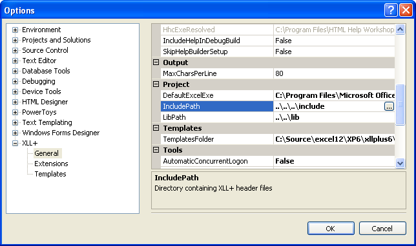Click OK to confirm options
The image size is (416, 246).
coord(331,228)
